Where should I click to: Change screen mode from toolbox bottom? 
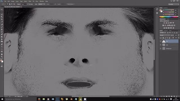click(x=2, y=66)
